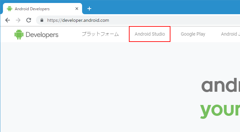Close the Android Developers tab
240x132 pixels.
click(77, 9)
